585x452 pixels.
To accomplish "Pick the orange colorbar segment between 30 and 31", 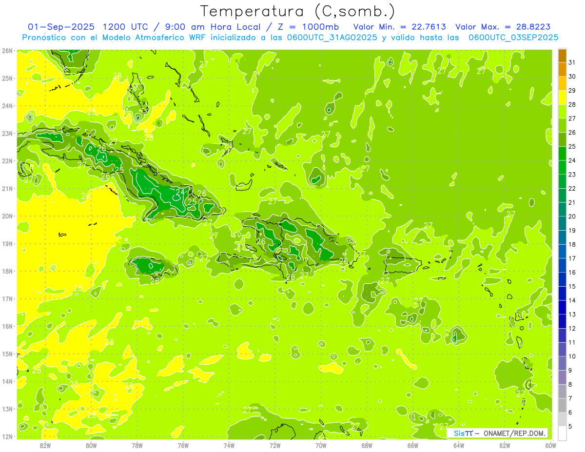I will click(562, 70).
